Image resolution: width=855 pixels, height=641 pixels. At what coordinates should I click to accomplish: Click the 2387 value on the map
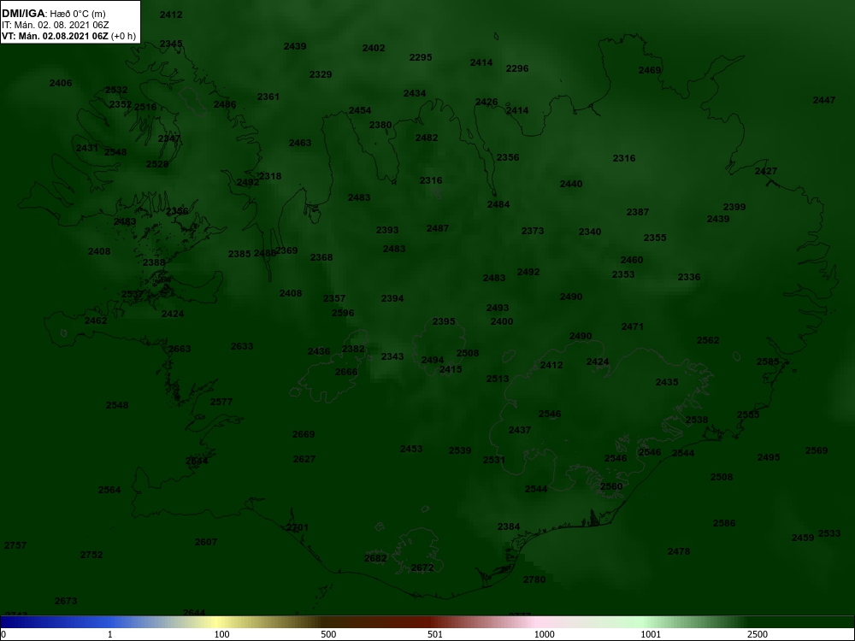638,212
